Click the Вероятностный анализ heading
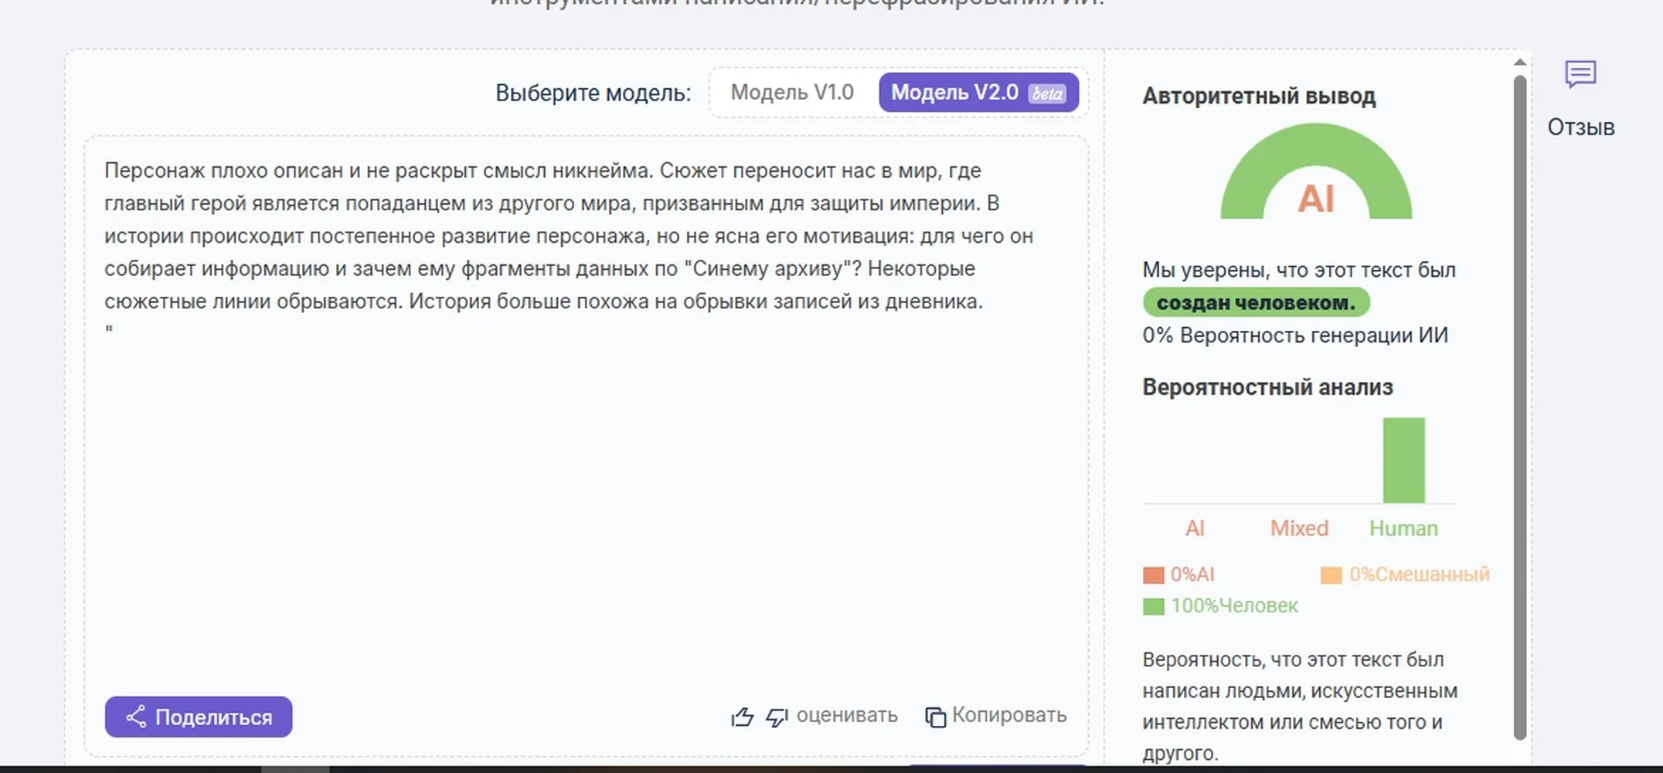This screenshot has width=1663, height=773. 1267,387
